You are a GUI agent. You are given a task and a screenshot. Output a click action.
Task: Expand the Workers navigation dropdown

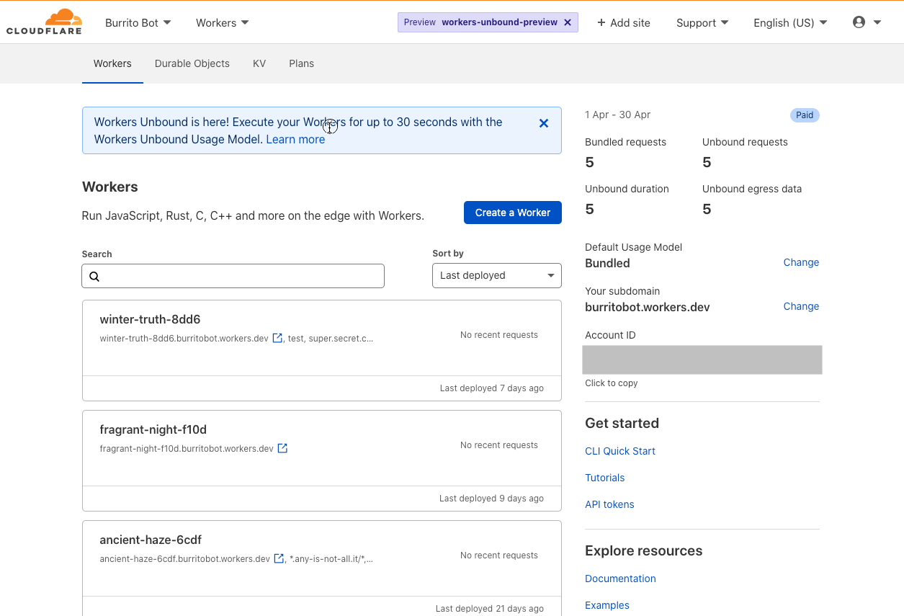pos(223,23)
